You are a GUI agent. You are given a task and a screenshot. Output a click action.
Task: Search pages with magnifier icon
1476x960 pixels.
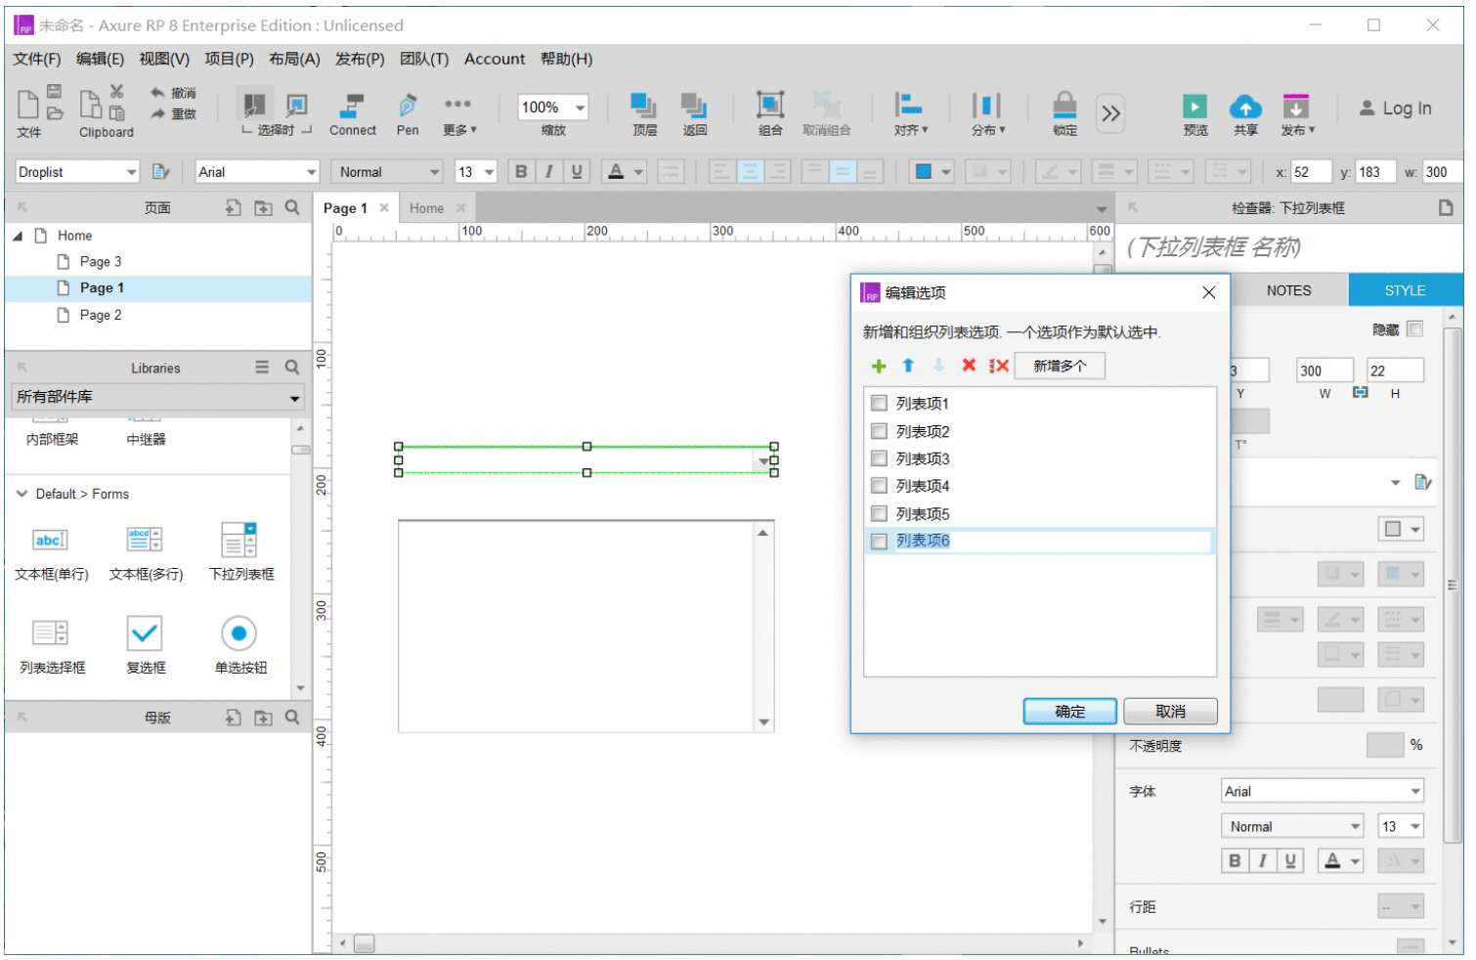292,207
